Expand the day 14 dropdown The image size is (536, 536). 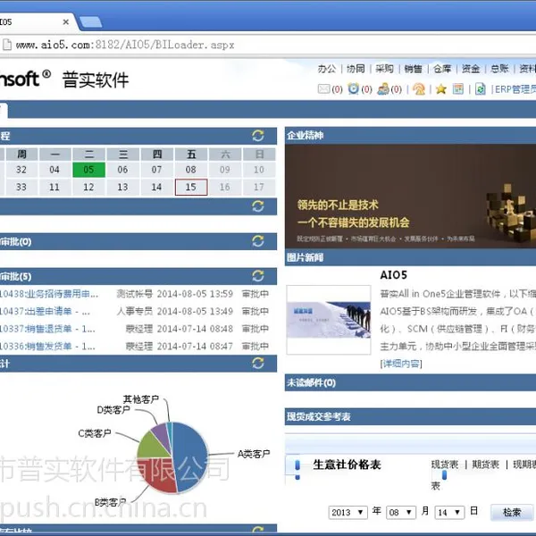pos(449,513)
